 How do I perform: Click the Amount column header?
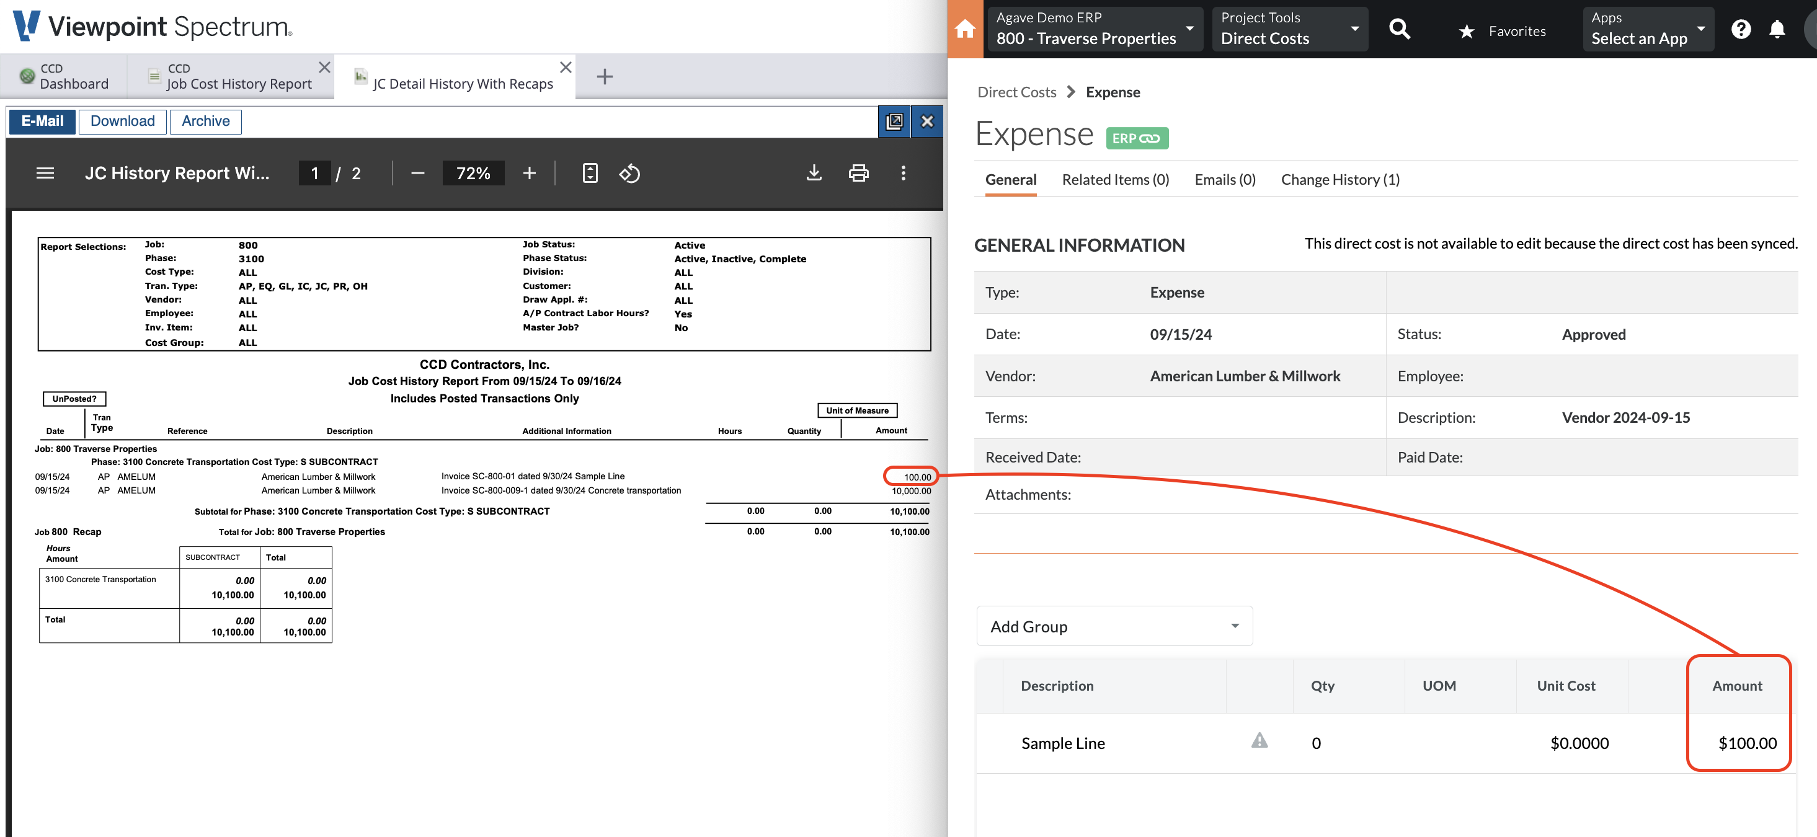pyautogui.click(x=1736, y=685)
